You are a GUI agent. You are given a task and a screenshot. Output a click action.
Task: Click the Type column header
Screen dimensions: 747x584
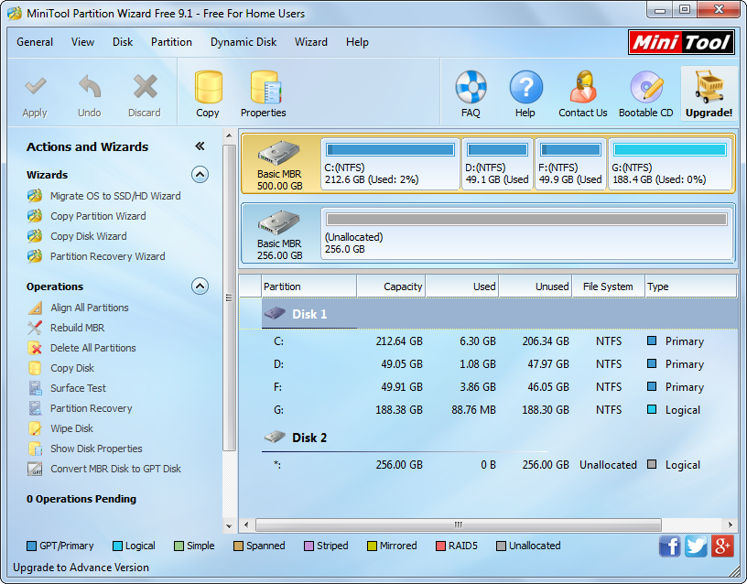point(691,287)
